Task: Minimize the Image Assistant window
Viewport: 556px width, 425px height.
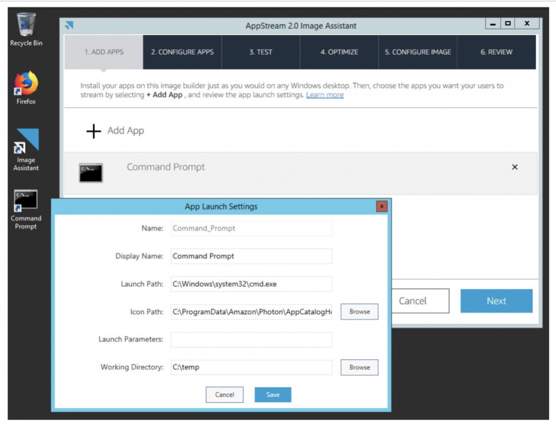Action: (x=492, y=24)
